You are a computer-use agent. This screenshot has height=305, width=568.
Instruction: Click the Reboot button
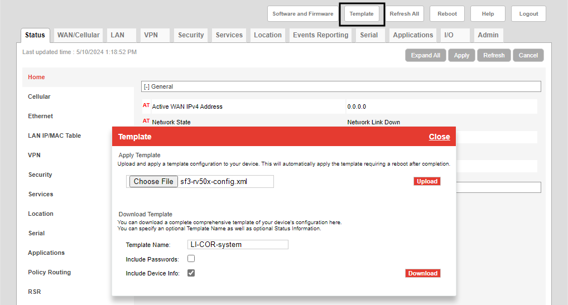click(447, 14)
